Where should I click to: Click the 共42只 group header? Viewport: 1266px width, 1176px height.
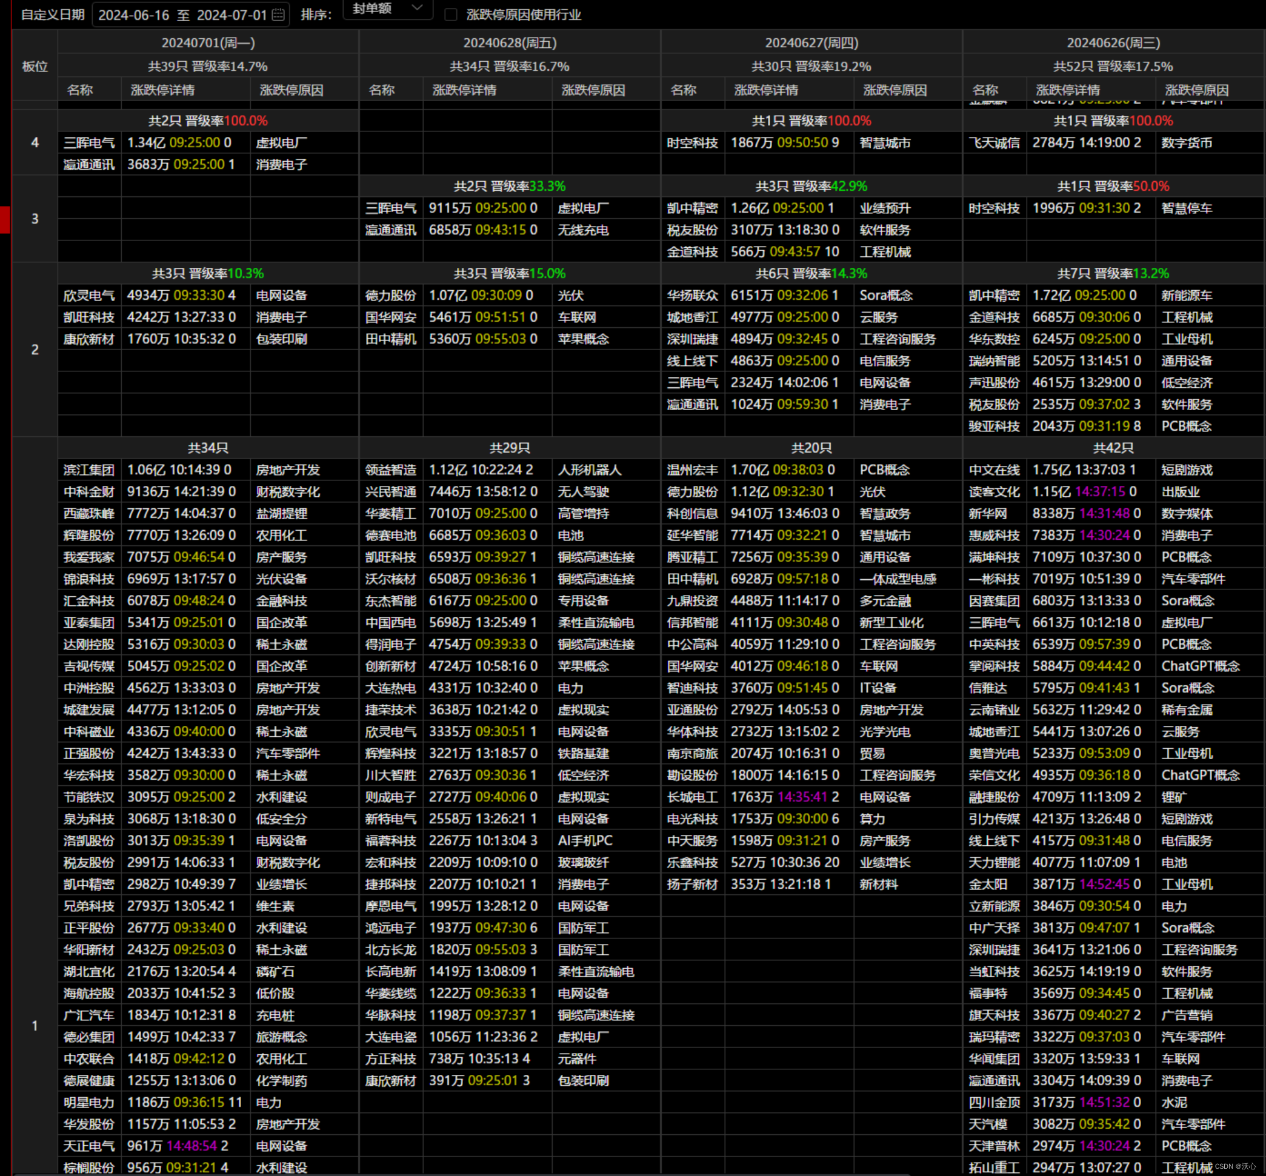[1113, 448]
